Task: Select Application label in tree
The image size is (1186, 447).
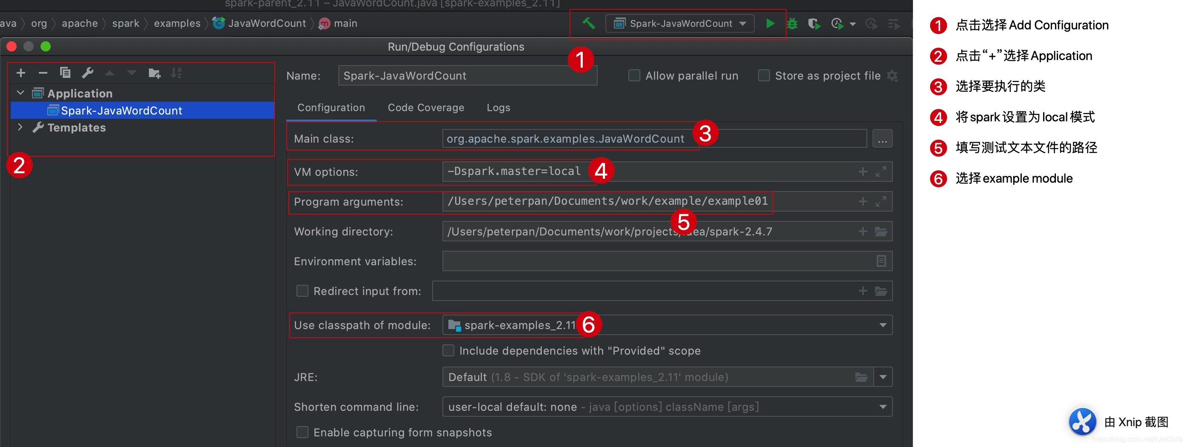Action: pos(80,93)
